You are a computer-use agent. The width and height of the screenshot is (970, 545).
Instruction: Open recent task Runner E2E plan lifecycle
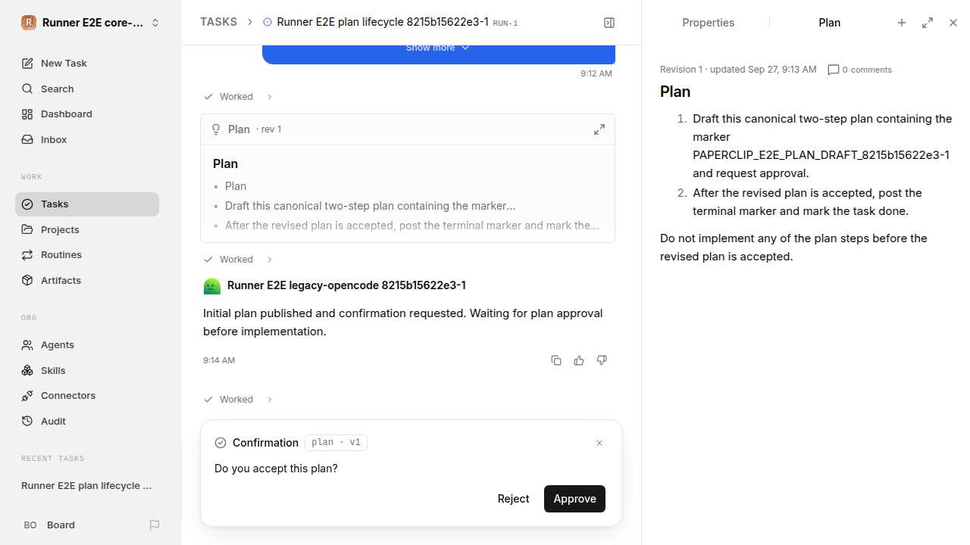[x=87, y=486]
